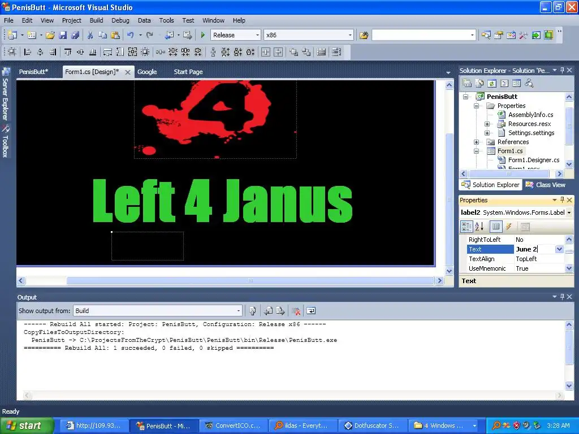Open the Tools menu
This screenshot has width=579, height=434.
[167, 20]
